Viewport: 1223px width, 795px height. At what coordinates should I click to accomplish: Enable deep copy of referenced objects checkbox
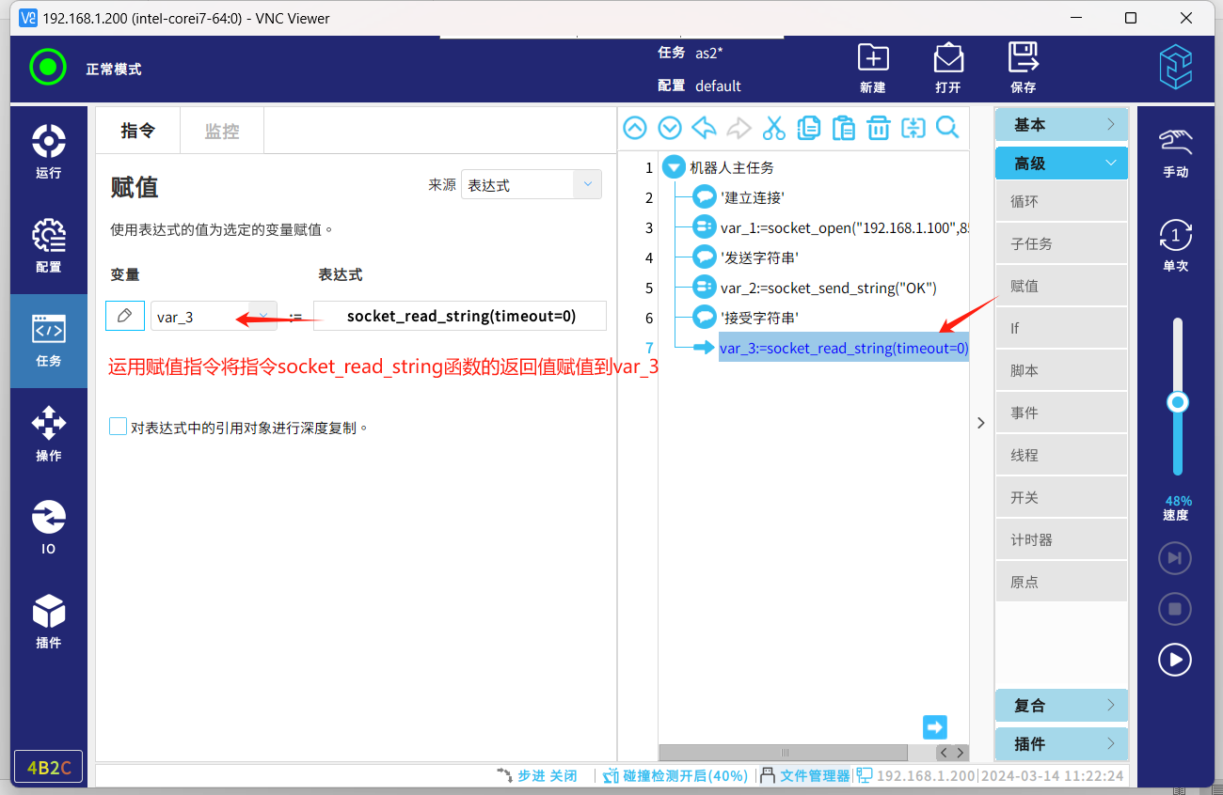[x=119, y=427]
